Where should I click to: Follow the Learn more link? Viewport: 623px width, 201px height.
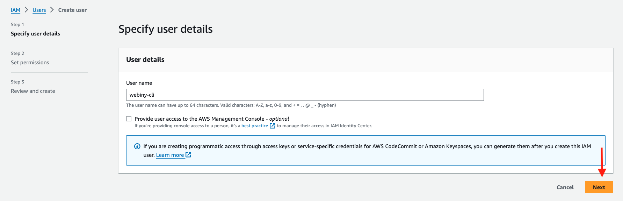(x=170, y=155)
